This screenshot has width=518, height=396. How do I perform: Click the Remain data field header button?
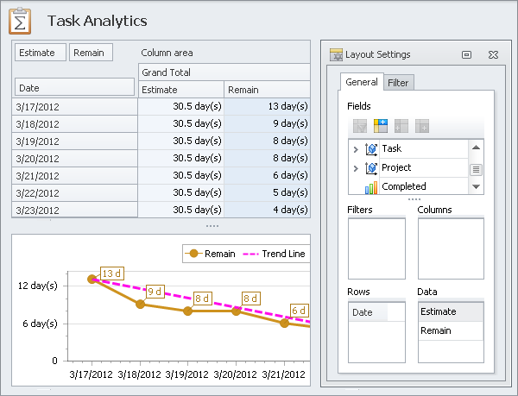[x=90, y=53]
